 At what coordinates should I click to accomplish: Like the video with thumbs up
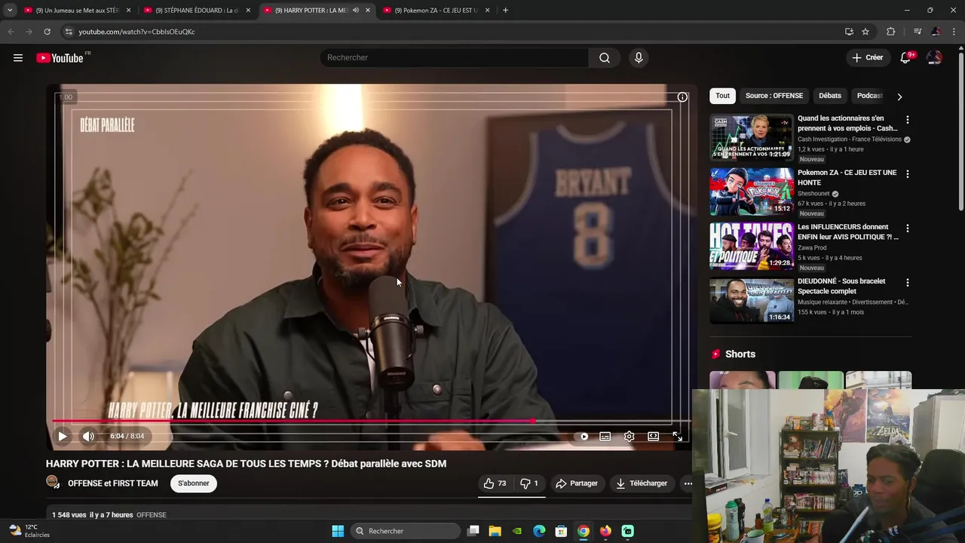[495, 483]
